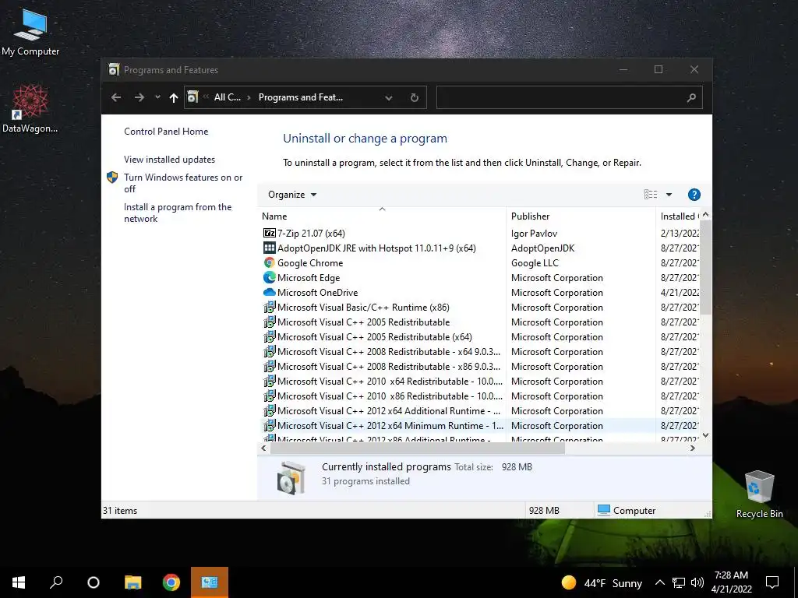Viewport: 798px width, 598px height.
Task: Open Recycle Bin on desktop
Action: (759, 494)
